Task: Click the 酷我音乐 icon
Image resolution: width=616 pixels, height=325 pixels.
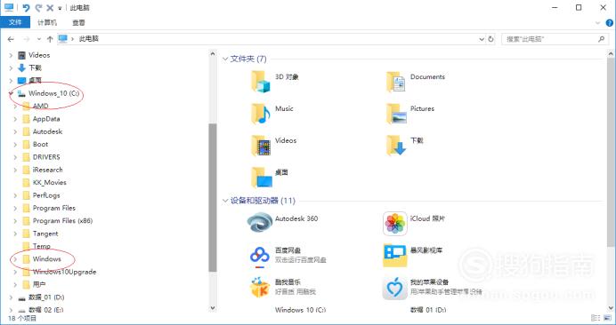Action: pos(260,287)
